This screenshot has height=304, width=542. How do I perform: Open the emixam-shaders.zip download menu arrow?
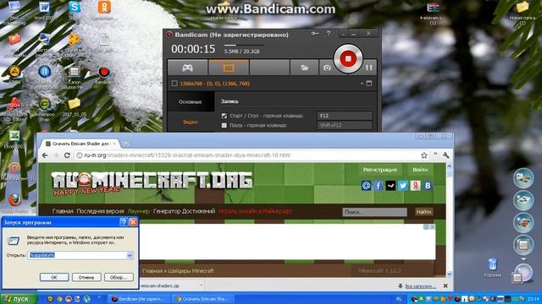(202, 285)
